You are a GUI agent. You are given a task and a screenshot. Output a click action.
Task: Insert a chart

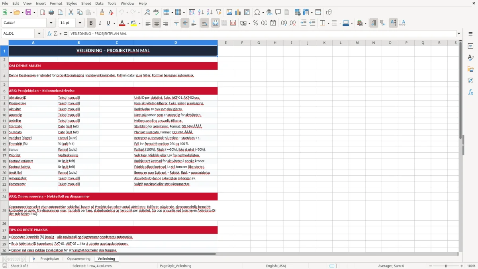(x=238, y=12)
